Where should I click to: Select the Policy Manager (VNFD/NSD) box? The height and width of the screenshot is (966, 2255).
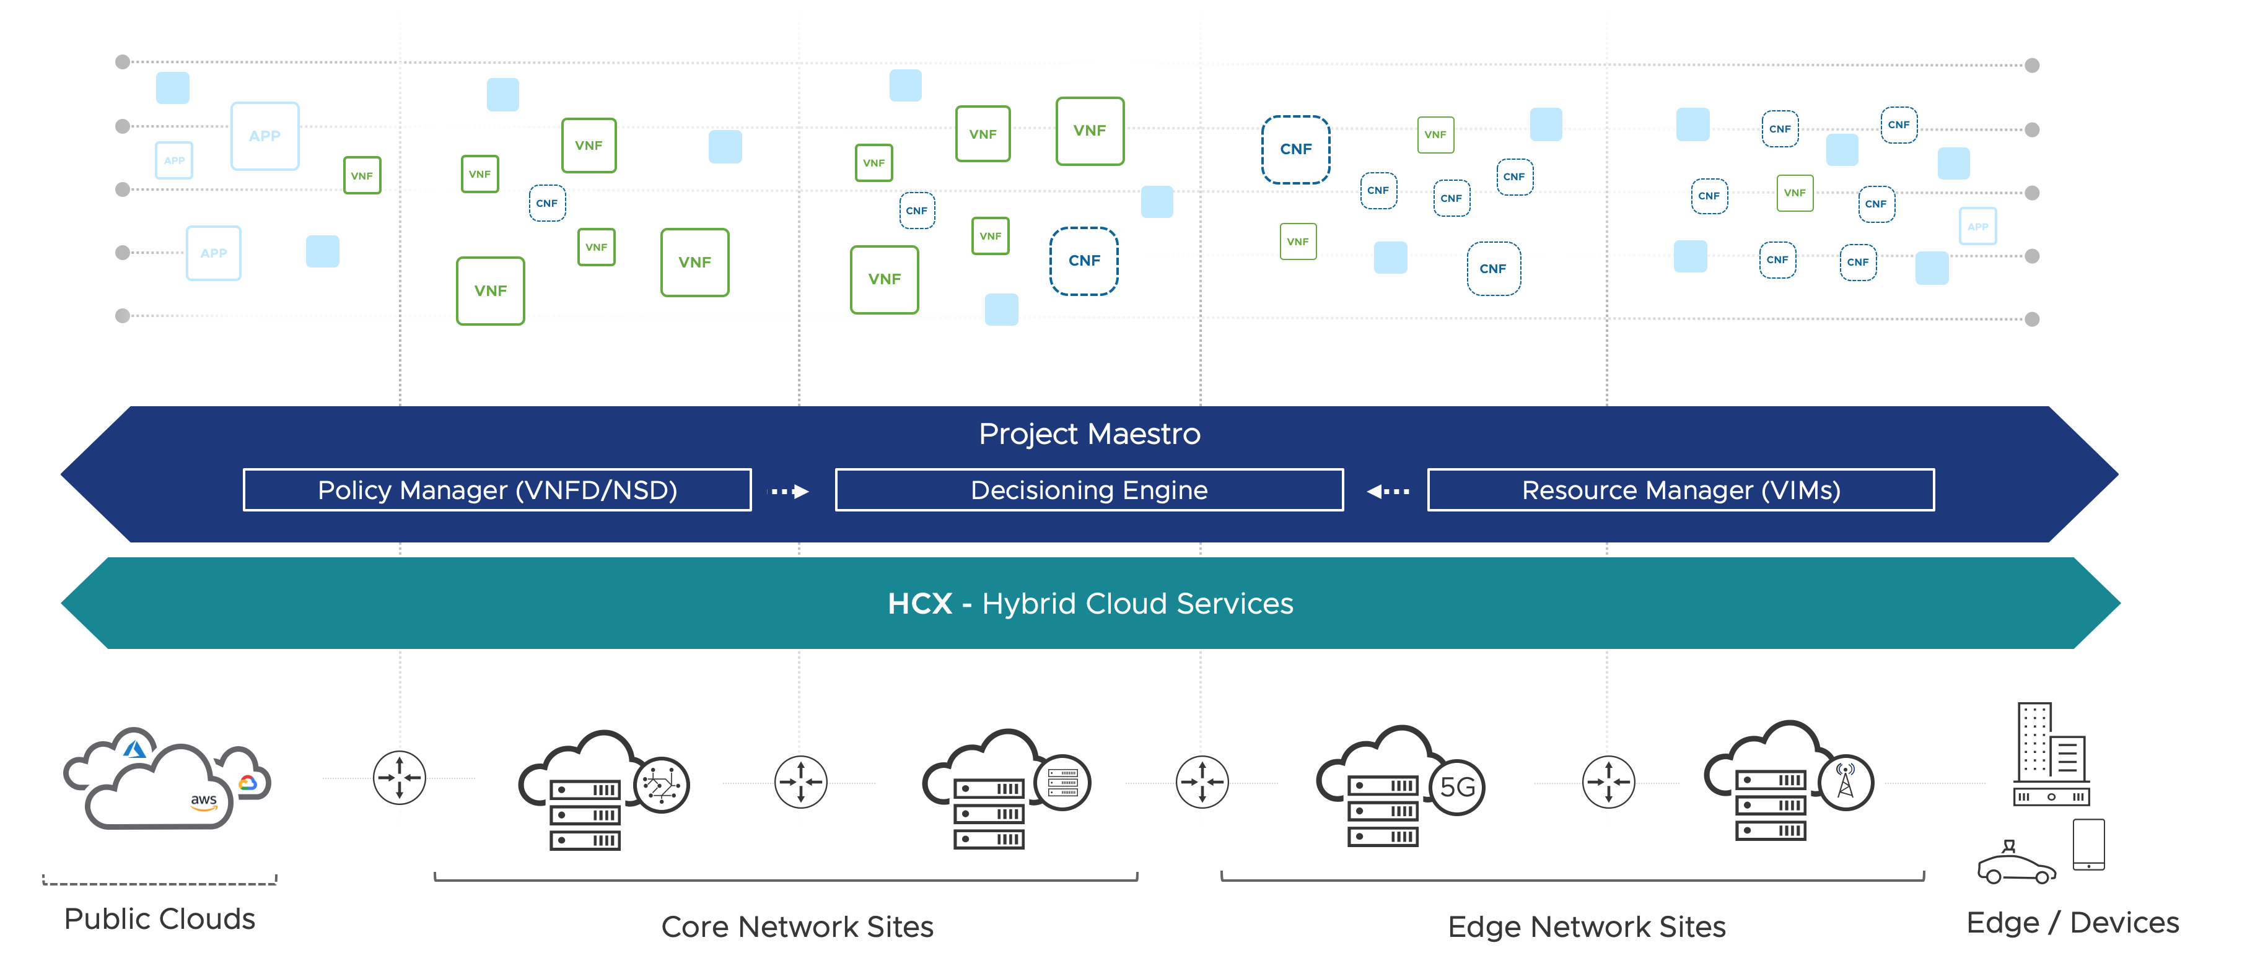[x=497, y=490]
